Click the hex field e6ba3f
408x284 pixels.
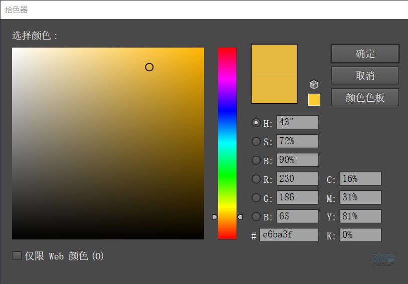(x=289, y=235)
